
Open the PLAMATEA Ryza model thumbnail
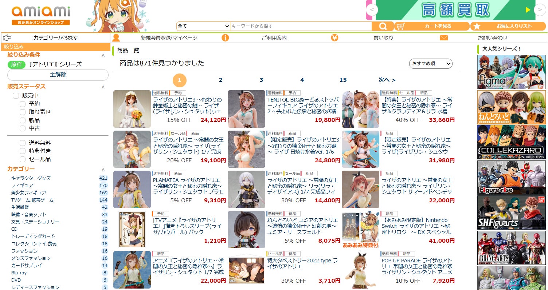click(x=132, y=190)
